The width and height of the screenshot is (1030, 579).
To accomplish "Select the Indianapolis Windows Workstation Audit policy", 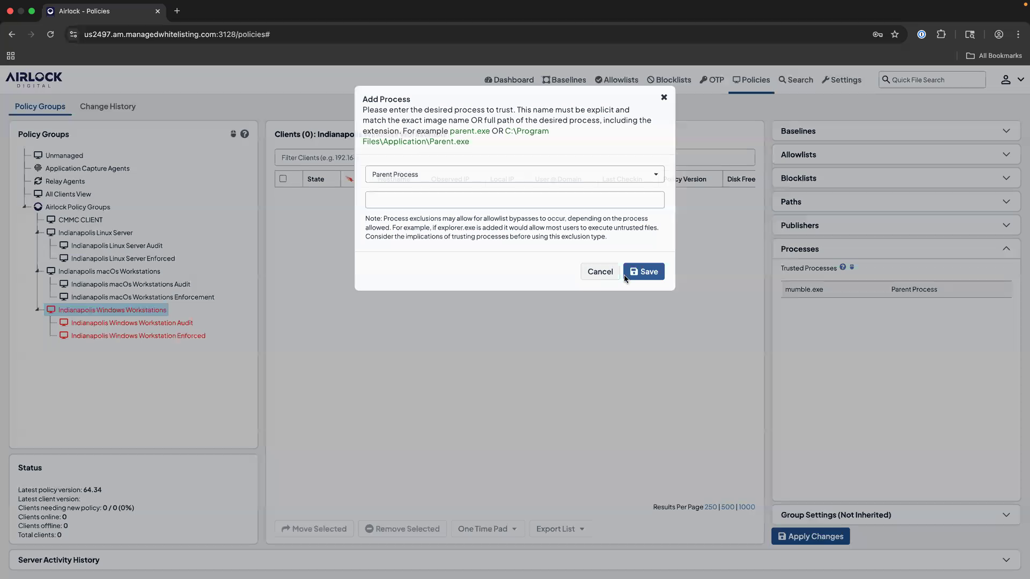I will pyautogui.click(x=132, y=323).
